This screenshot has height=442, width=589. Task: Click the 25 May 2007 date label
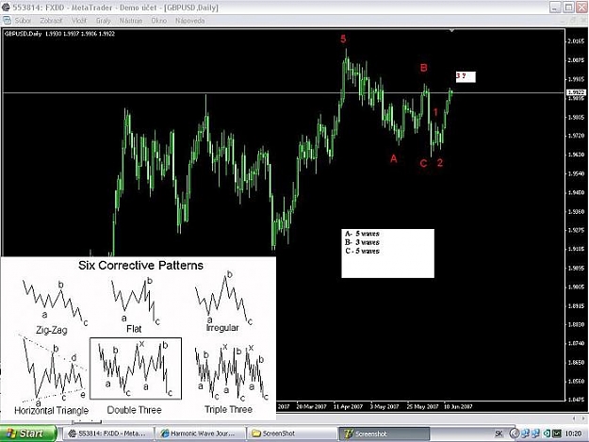[x=422, y=406]
